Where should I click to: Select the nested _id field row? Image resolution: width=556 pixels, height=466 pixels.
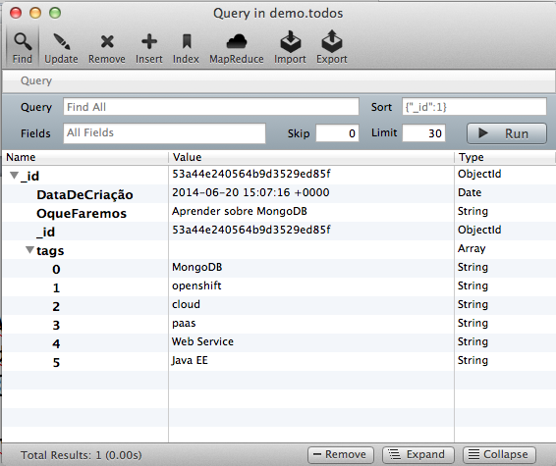click(x=279, y=232)
